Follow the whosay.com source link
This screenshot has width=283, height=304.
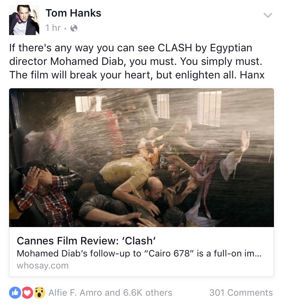43,266
